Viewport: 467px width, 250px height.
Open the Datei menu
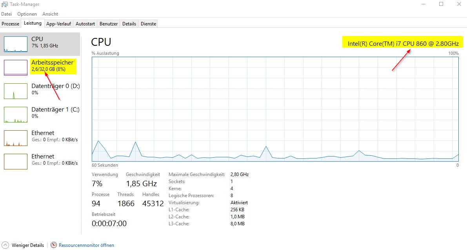7,14
